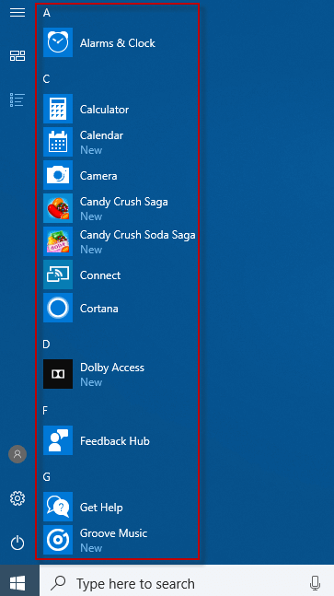Open the Get Help icon
The image size is (334, 596).
pos(58,507)
